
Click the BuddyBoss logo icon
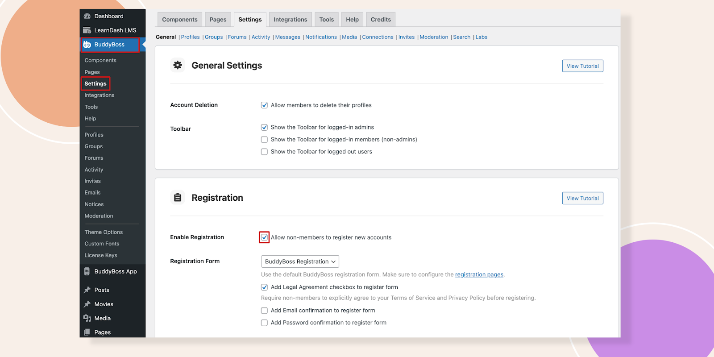pos(87,45)
